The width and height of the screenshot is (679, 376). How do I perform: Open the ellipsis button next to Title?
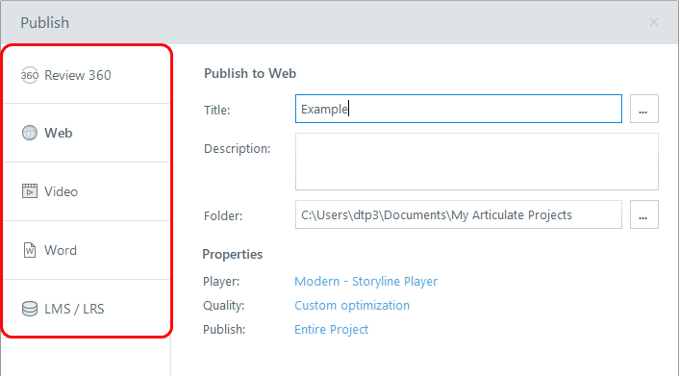click(644, 109)
